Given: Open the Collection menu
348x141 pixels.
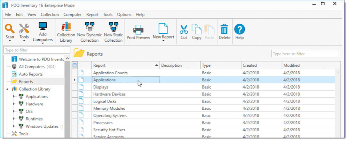Looking at the screenshot, I should click(x=50, y=15).
